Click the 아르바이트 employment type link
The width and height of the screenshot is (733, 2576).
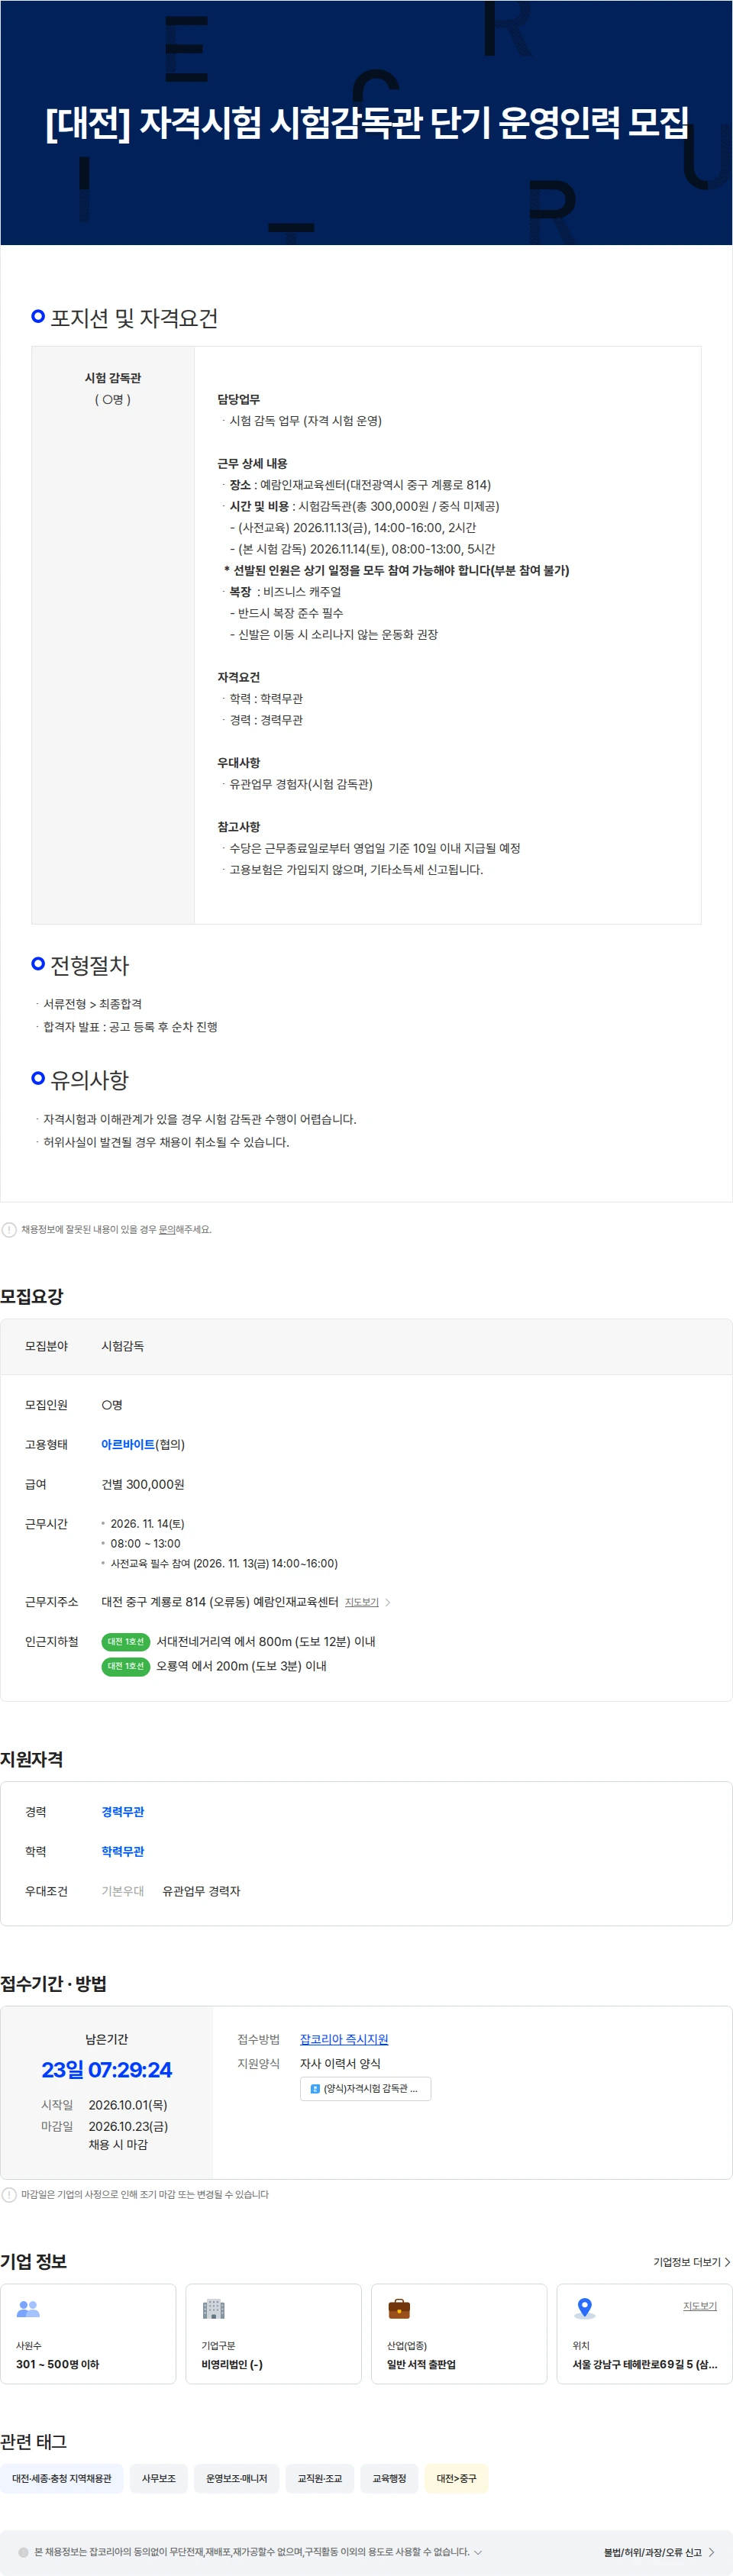click(x=128, y=1445)
